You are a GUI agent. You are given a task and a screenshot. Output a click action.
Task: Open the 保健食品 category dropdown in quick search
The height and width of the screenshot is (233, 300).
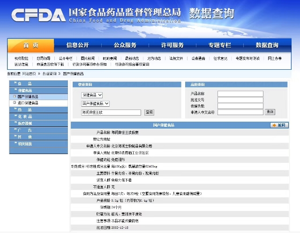point(92,95)
